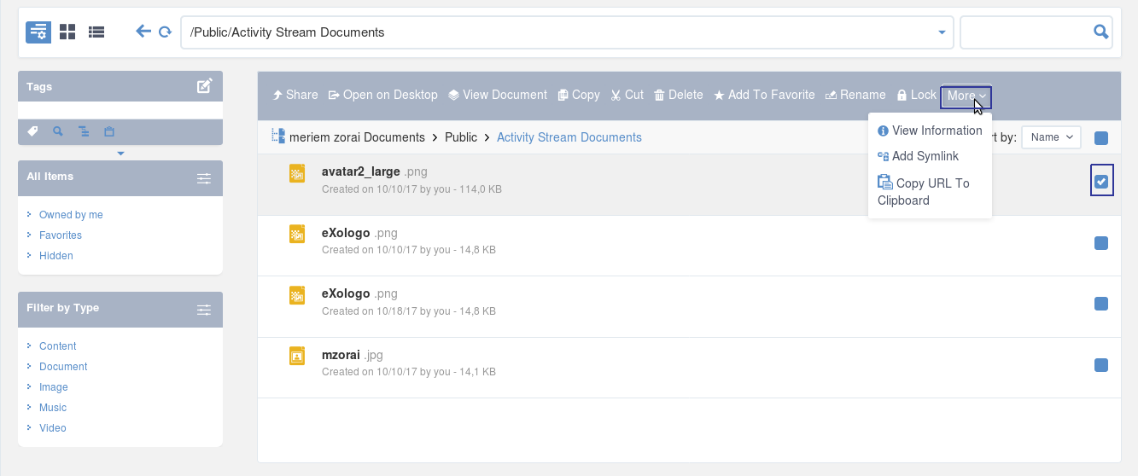
Task: Open the Owned by me filter link
Action: (x=71, y=215)
